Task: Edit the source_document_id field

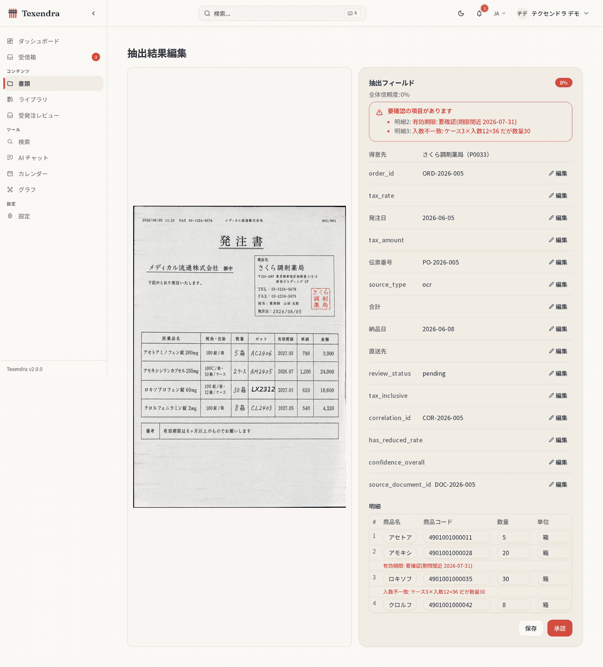Action: click(x=558, y=485)
